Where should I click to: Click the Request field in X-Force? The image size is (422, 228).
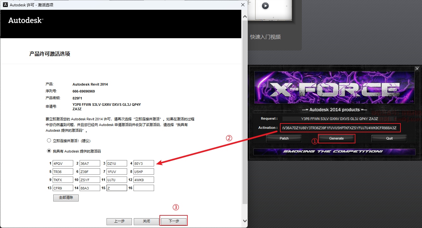[340, 119]
